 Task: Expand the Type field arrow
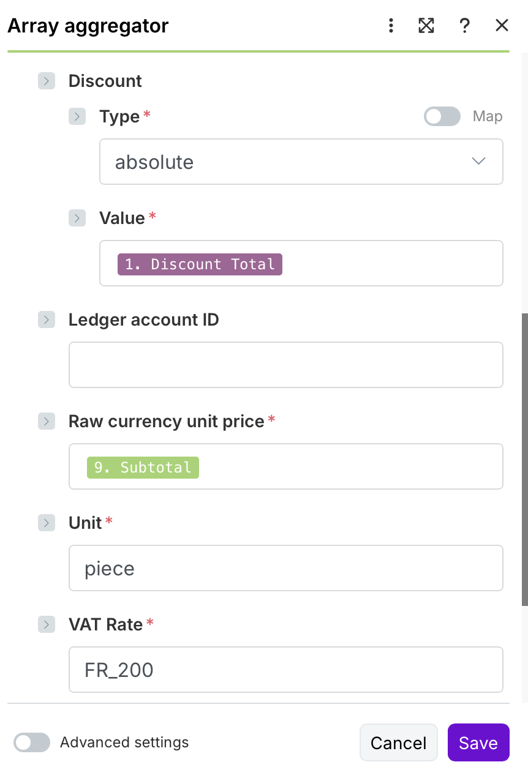[77, 116]
